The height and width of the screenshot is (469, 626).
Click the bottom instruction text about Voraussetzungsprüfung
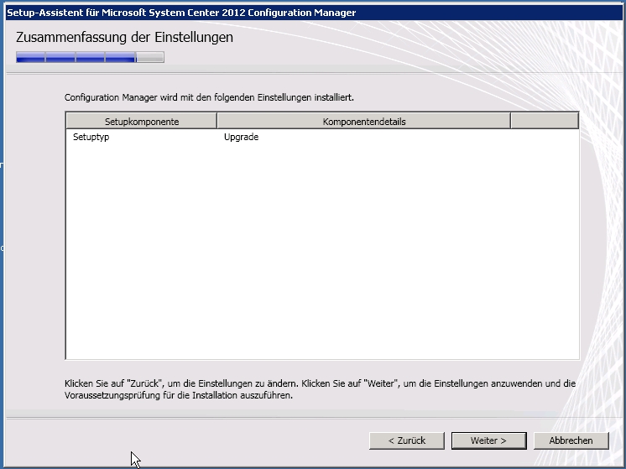coord(319,389)
